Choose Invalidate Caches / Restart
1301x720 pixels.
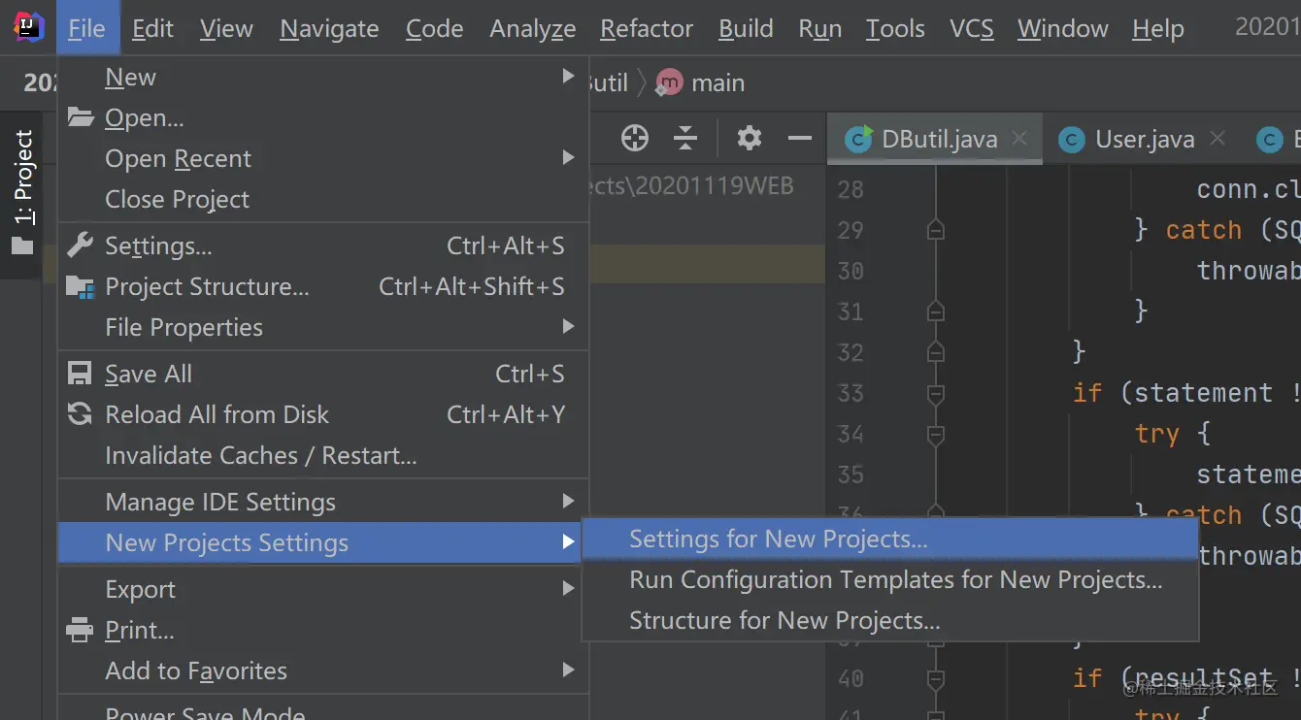click(x=260, y=455)
